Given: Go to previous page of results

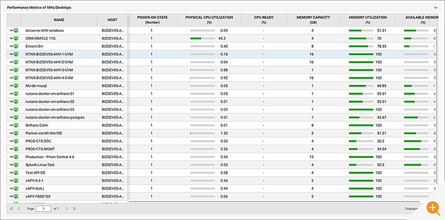Looking at the screenshot, I should 19,209.
